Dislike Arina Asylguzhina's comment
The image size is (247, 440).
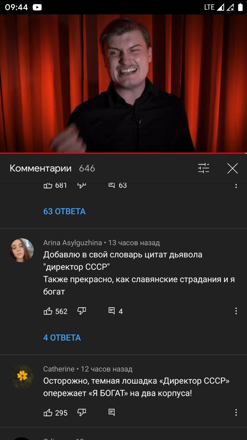(82, 311)
